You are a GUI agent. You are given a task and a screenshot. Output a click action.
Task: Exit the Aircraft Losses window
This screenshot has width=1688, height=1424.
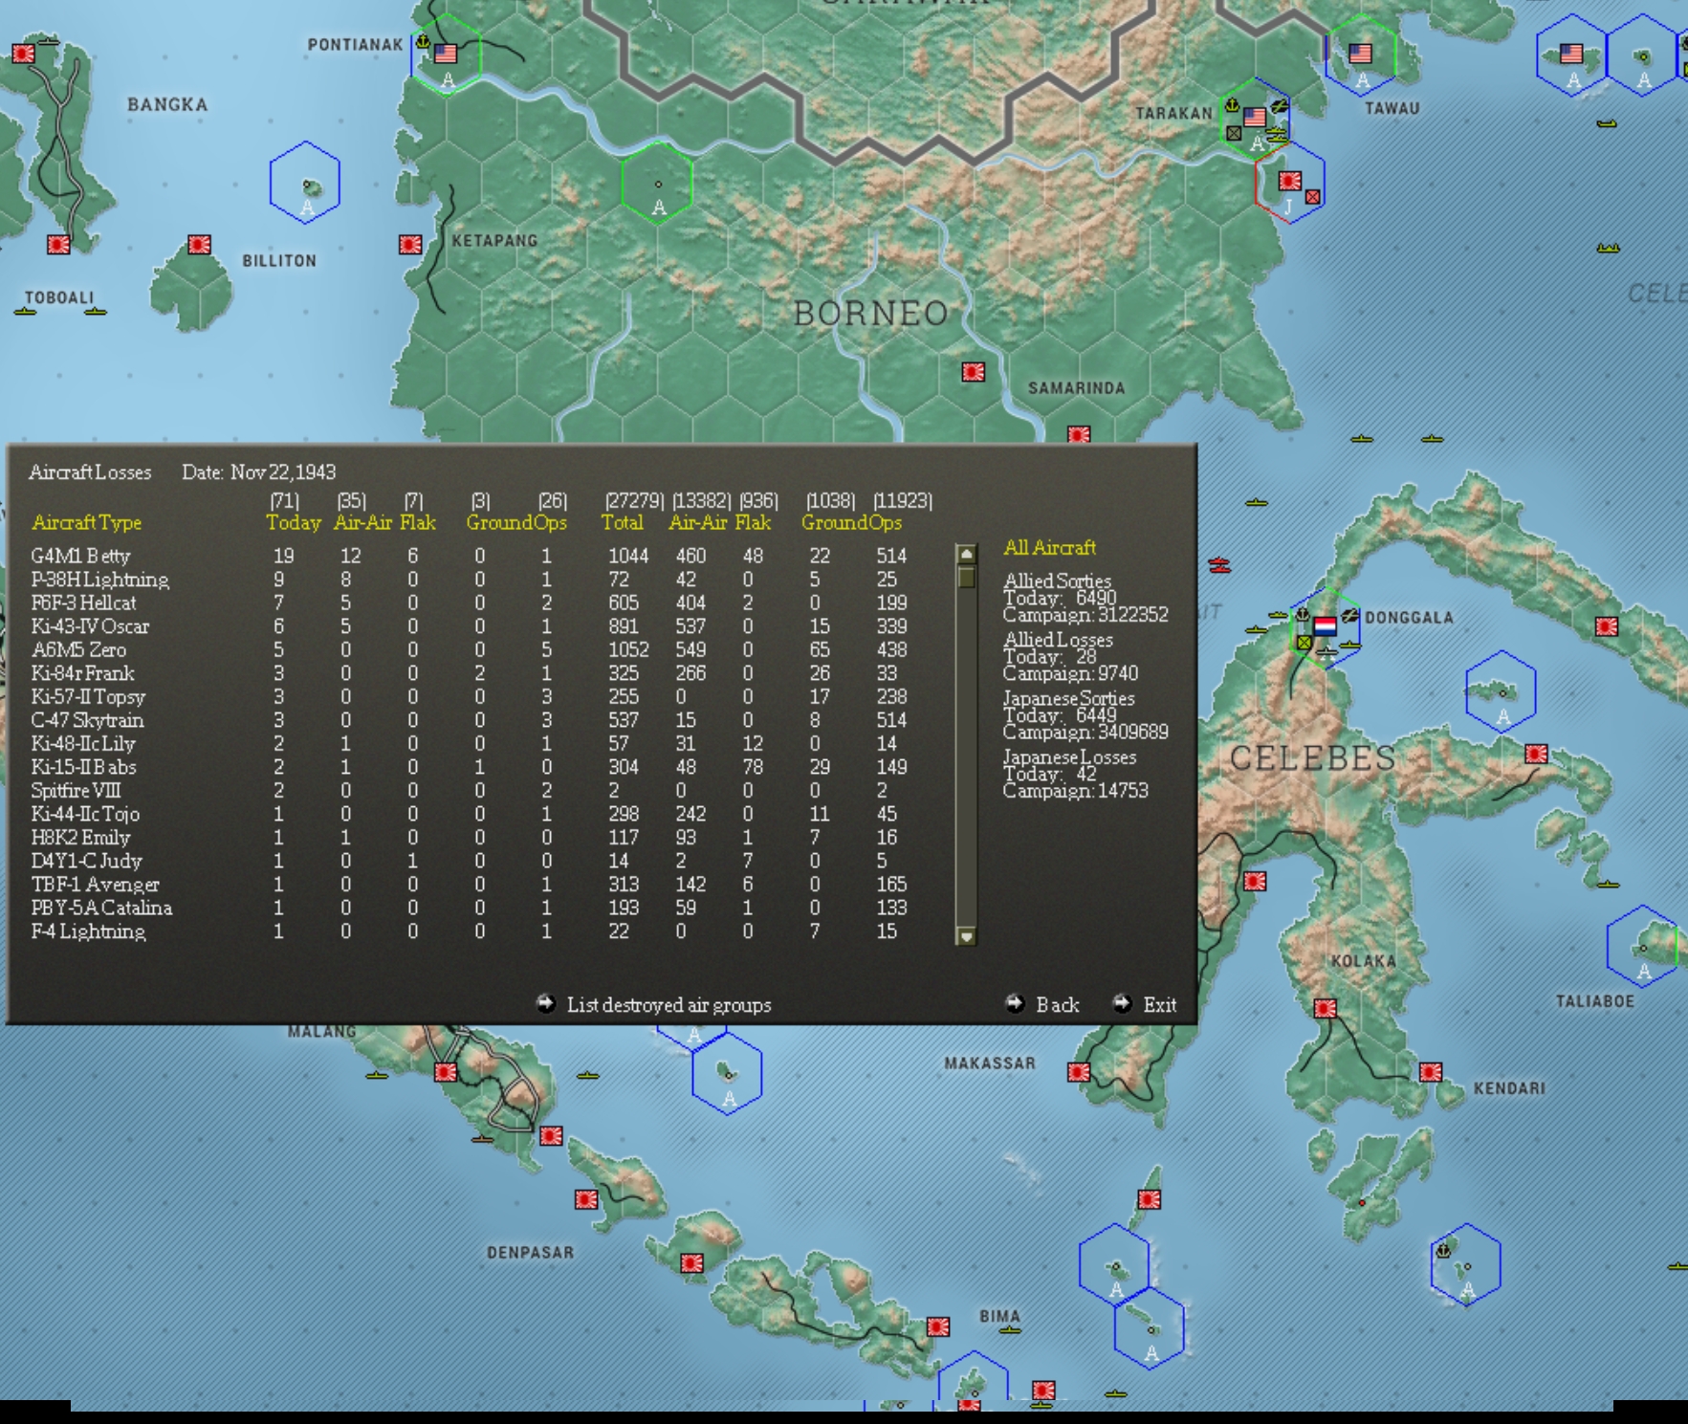click(x=1160, y=1004)
